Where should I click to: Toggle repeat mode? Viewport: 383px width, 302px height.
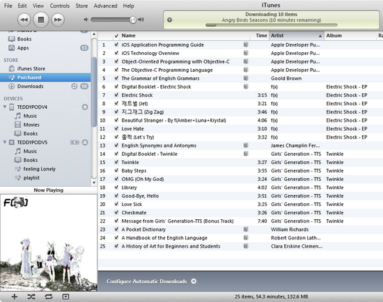pos(48,296)
